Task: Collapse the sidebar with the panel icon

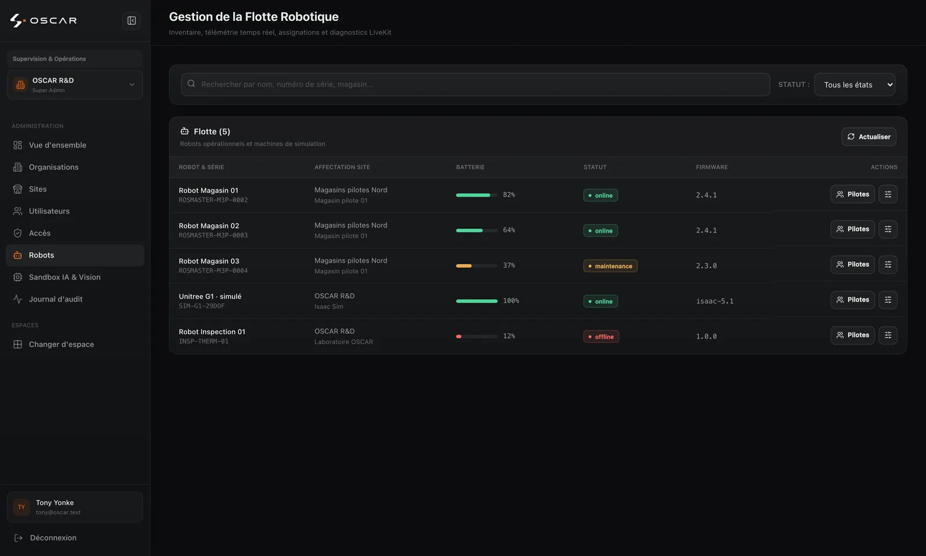Action: coord(131,21)
